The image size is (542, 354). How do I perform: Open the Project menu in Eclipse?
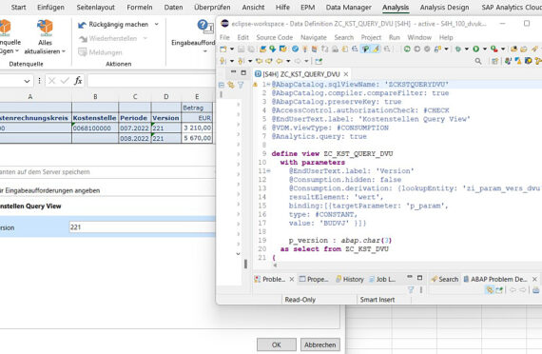coord(371,37)
